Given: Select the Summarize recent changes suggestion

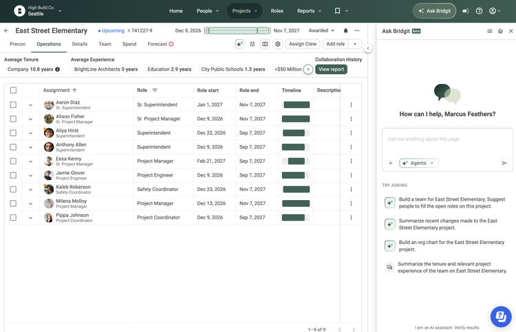Looking at the screenshot, I should click(x=445, y=224).
